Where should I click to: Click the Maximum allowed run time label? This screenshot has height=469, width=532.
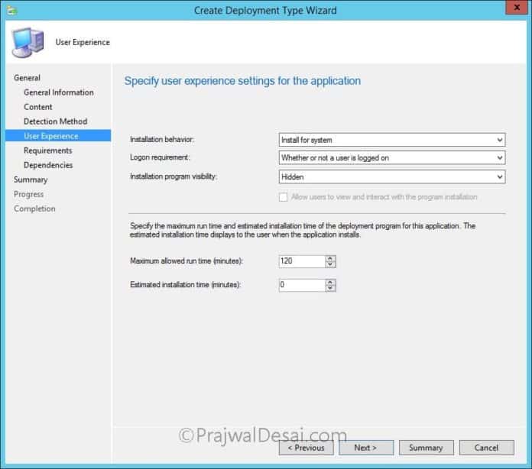[187, 260]
